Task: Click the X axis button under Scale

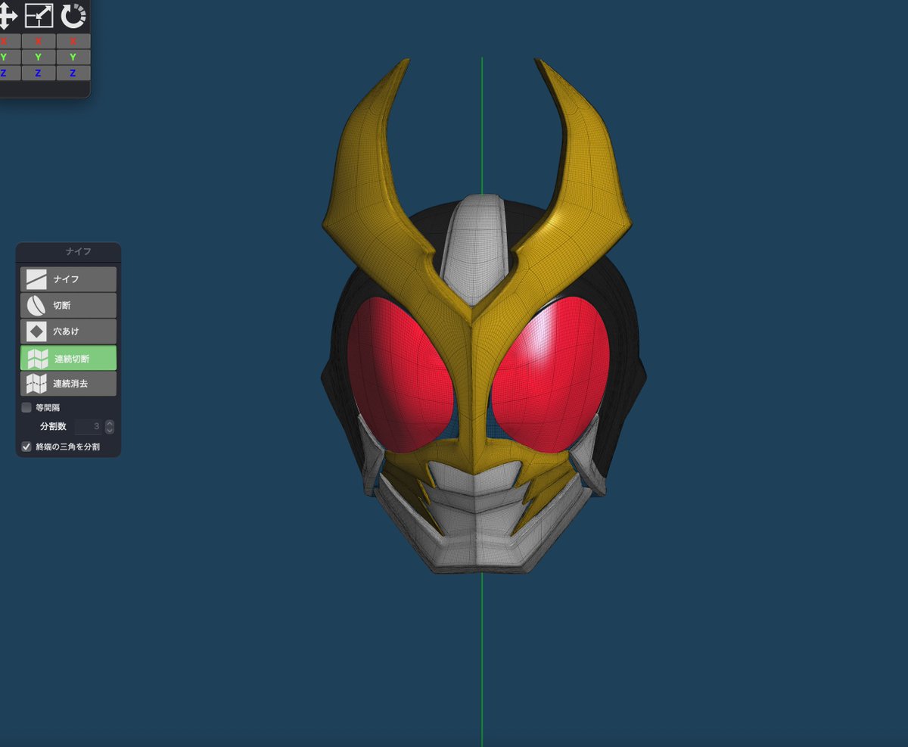Action: click(x=38, y=41)
